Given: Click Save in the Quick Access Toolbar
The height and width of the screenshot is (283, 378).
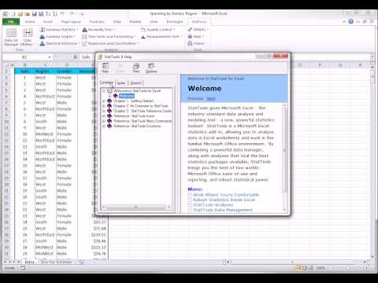Looking at the screenshot, I should (x=34, y=13).
